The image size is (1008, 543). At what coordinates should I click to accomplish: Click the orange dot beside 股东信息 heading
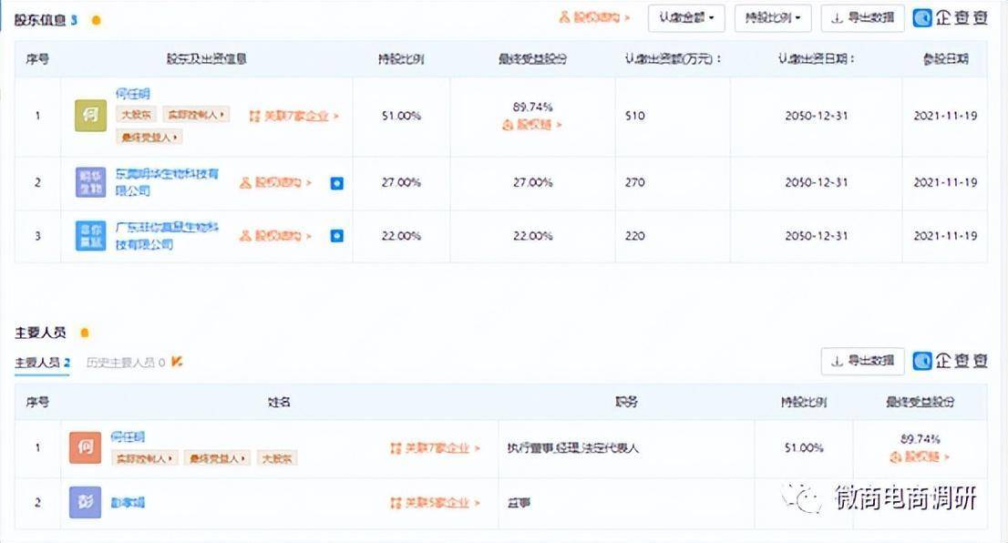point(96,19)
